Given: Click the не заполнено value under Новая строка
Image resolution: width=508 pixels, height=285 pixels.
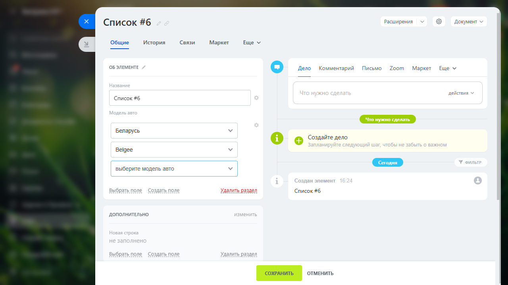Looking at the screenshot, I should (x=128, y=241).
